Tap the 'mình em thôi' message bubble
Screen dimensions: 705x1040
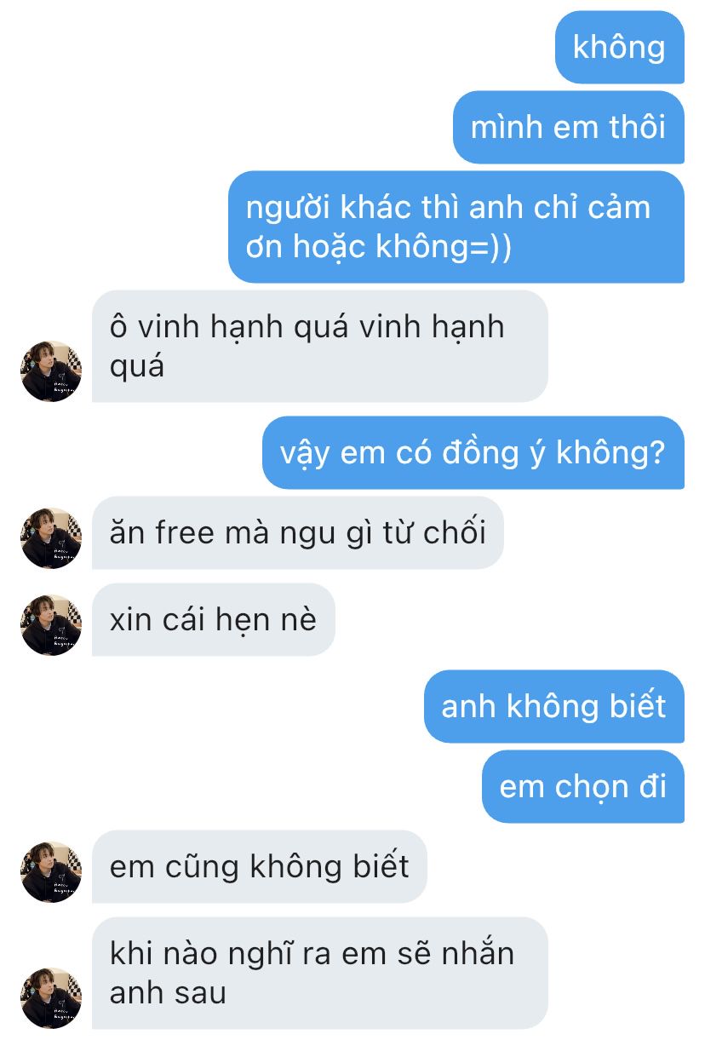click(x=568, y=127)
